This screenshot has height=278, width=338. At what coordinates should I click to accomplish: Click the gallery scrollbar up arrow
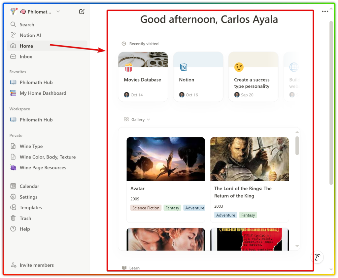click(x=297, y=132)
